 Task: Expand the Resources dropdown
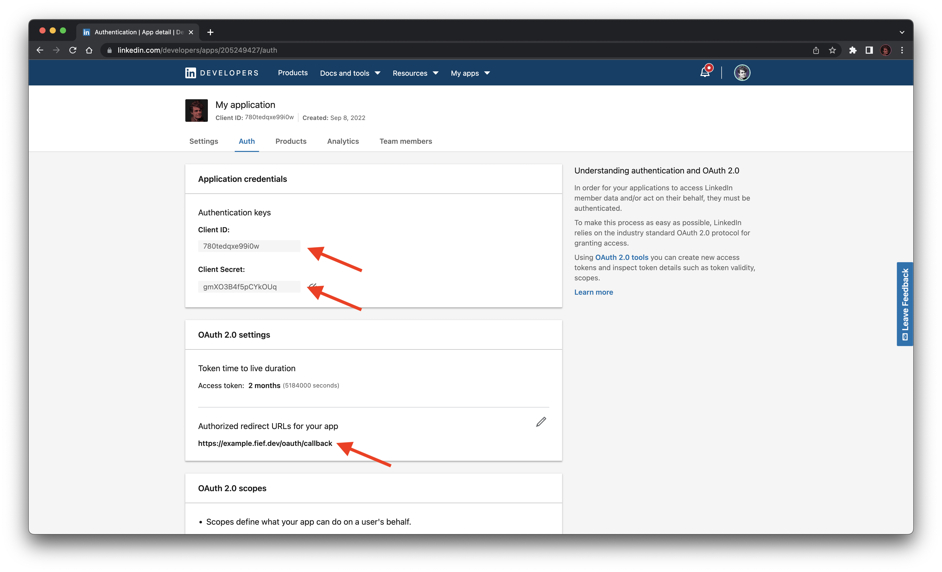[415, 73]
